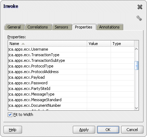Click the Type cell for jca.apps.ecx.MessageType
This screenshot has height=137, width=147.
pyautogui.click(x=122, y=94)
